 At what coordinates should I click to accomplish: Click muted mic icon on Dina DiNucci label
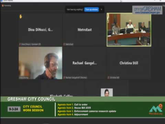point(20,44)
